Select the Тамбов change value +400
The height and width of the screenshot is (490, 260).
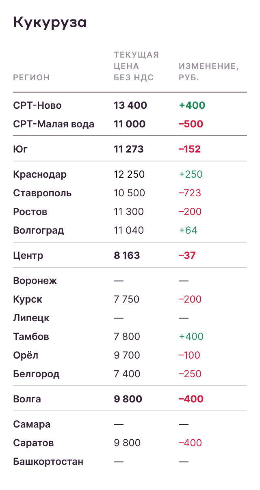tap(191, 337)
